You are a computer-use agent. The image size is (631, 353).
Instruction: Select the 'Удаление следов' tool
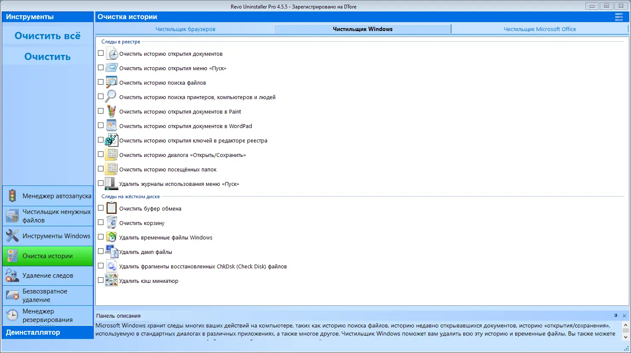coord(48,276)
